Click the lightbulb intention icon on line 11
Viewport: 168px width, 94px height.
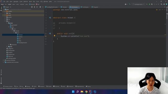[x=54, y=36]
